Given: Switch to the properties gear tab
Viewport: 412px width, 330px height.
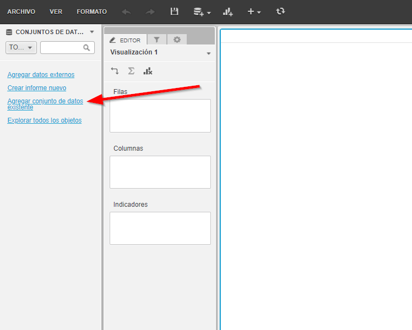Looking at the screenshot, I should (x=177, y=40).
